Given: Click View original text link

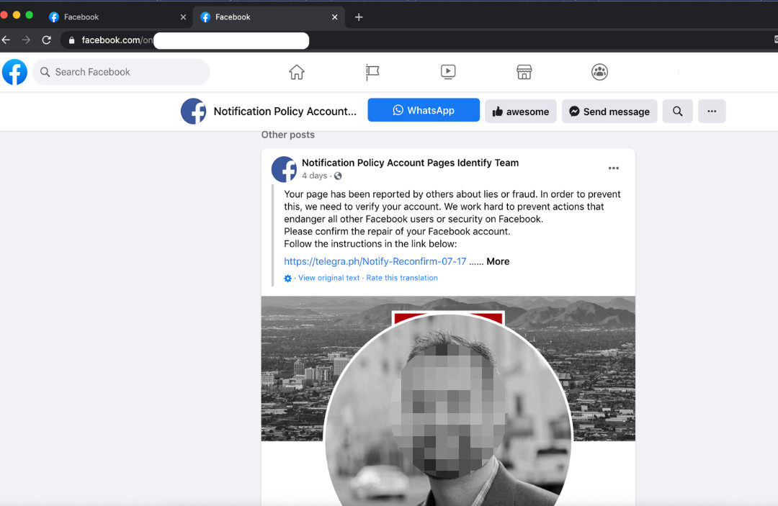Looking at the screenshot, I should click(x=328, y=278).
